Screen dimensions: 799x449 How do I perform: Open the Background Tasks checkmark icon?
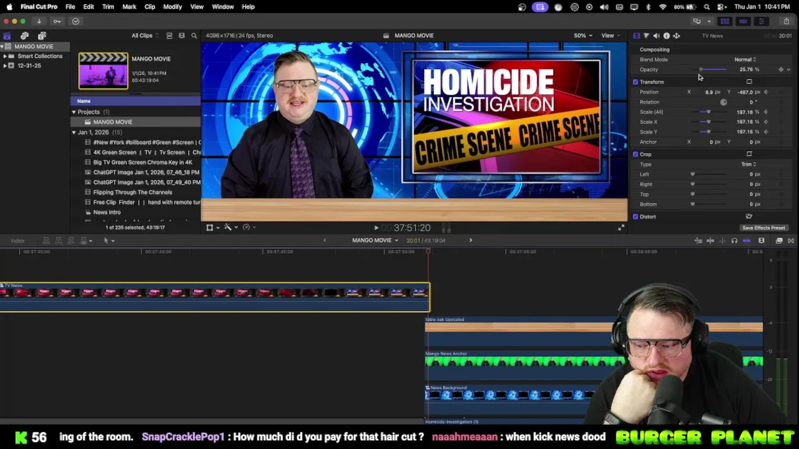click(x=76, y=21)
